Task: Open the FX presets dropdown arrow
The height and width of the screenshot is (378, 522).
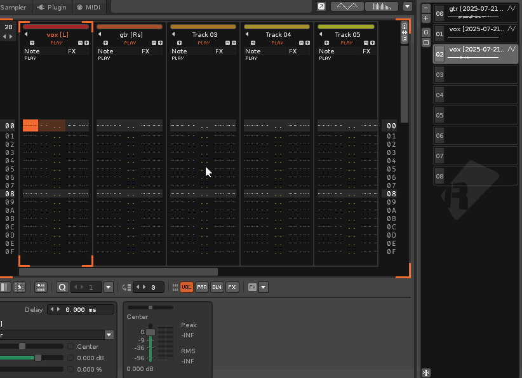Action: click(x=264, y=287)
